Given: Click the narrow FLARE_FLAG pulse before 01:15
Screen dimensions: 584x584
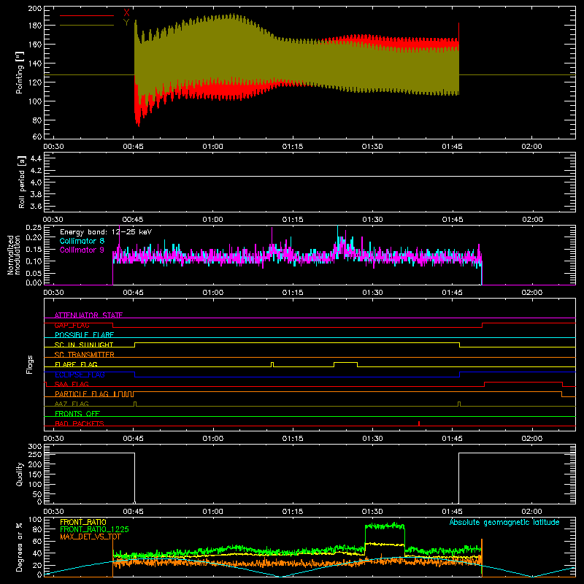Looking at the screenshot, I should tap(272, 364).
